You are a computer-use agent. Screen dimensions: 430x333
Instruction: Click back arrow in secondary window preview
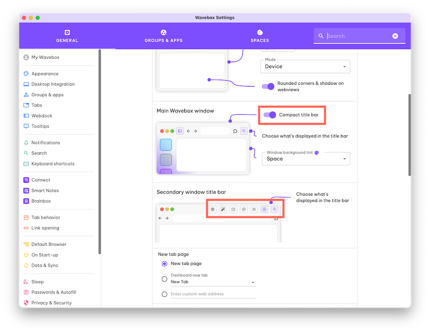click(x=160, y=218)
